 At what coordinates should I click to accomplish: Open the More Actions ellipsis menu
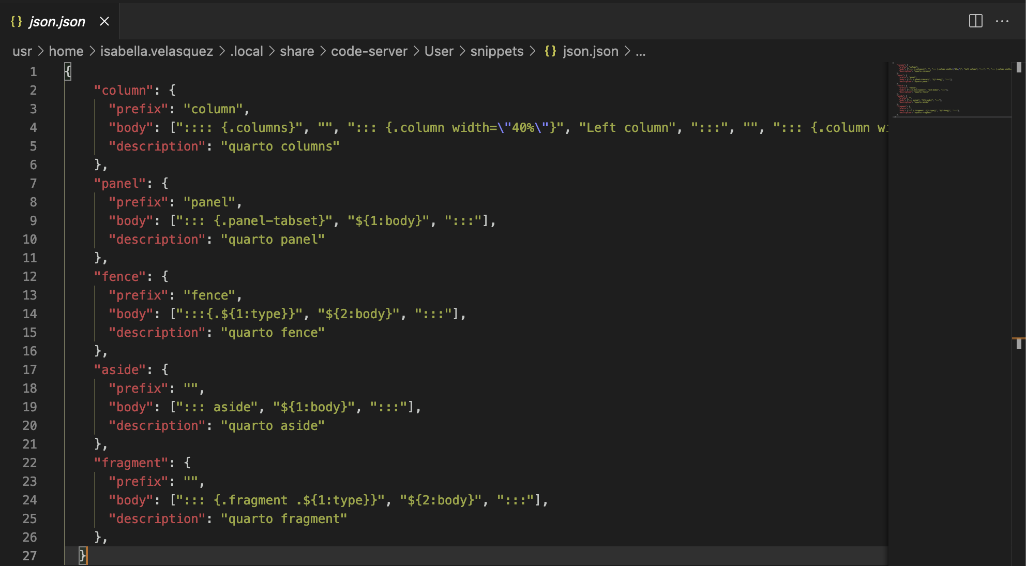coord(1002,21)
